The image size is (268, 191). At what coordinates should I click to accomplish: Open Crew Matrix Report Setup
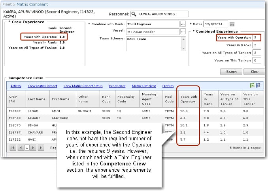pyautogui.click(x=83, y=86)
